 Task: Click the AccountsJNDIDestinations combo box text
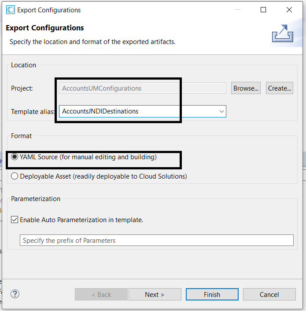[100, 111]
